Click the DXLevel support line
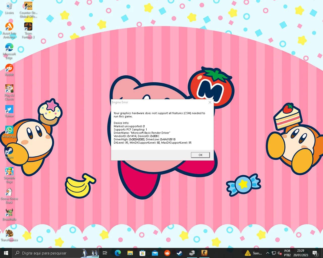The image size is (323, 258). coord(153,143)
